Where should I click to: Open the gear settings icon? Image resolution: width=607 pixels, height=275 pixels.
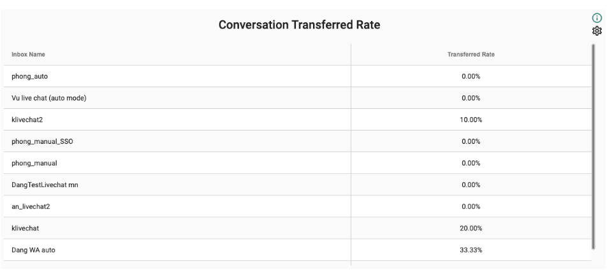(x=597, y=31)
